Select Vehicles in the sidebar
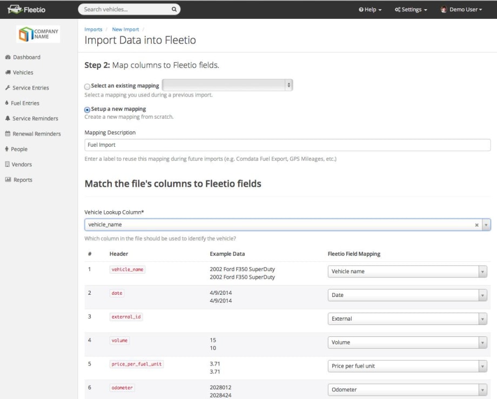 [22, 72]
